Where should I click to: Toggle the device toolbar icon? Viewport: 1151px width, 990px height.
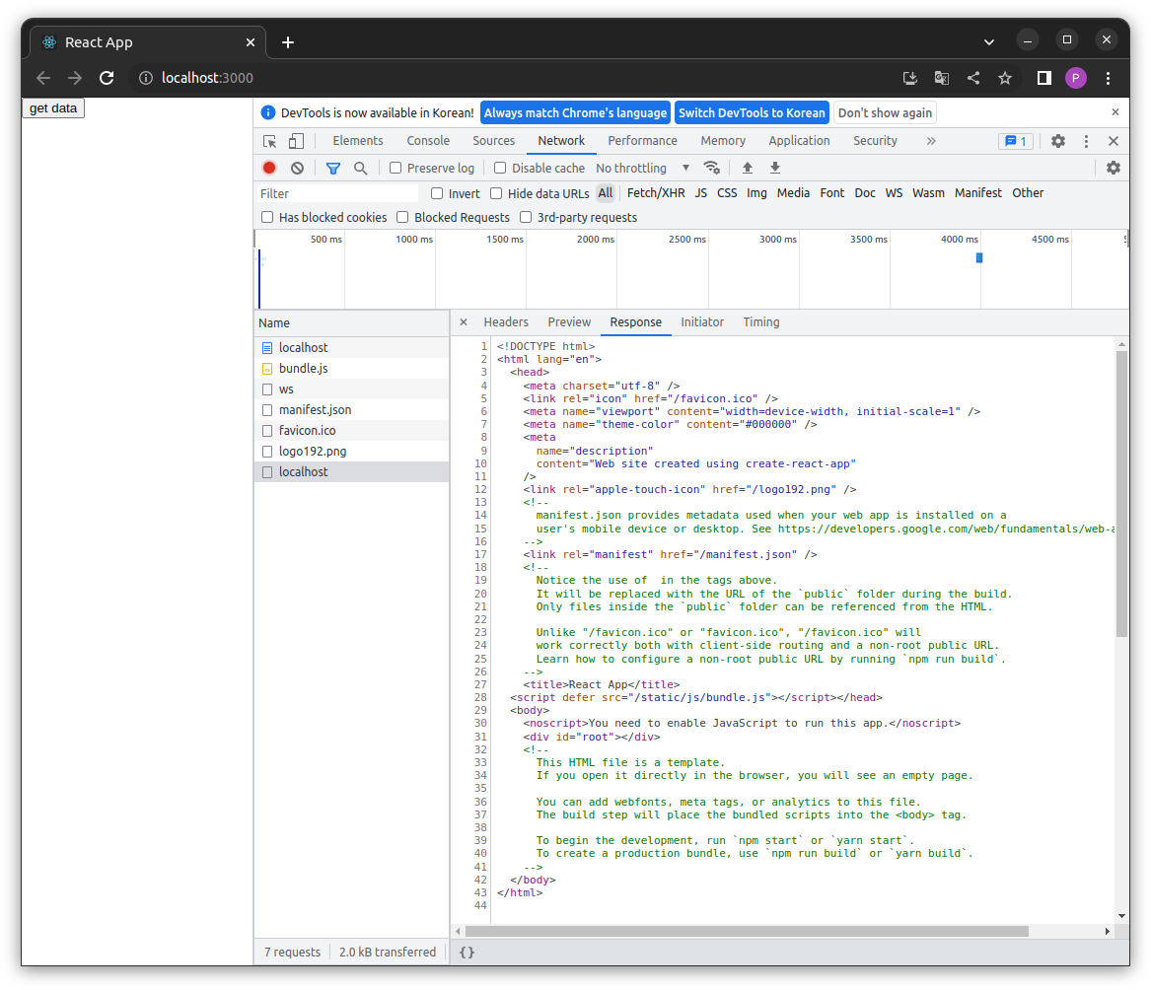pos(296,141)
